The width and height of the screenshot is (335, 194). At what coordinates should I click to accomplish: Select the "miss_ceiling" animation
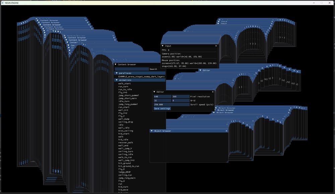126,131
